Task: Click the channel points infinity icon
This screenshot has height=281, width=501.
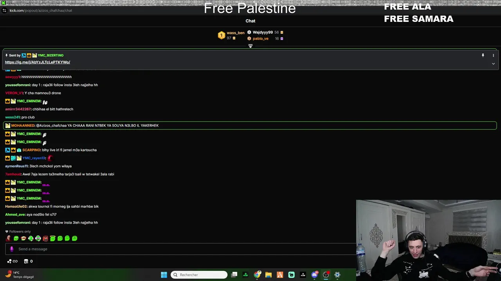Action: pyautogui.click(x=13, y=261)
